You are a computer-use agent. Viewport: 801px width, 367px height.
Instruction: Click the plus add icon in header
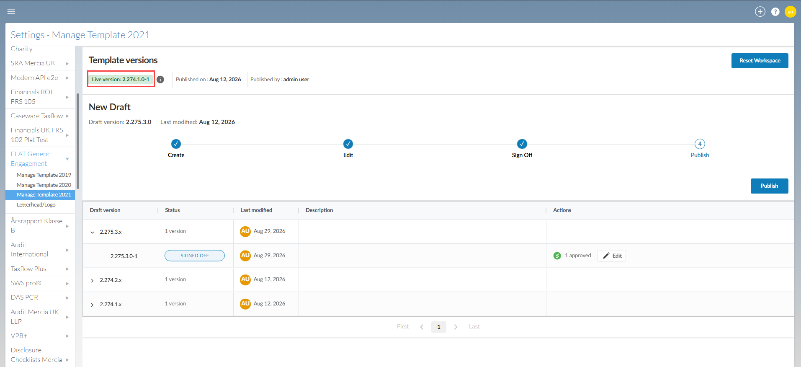click(x=760, y=12)
